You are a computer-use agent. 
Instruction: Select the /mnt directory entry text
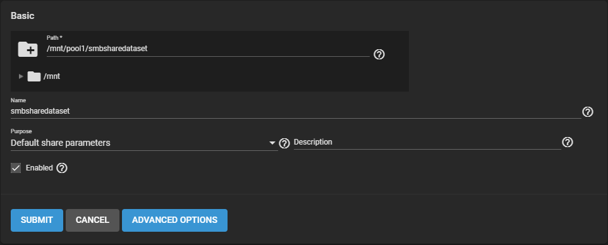coord(52,76)
